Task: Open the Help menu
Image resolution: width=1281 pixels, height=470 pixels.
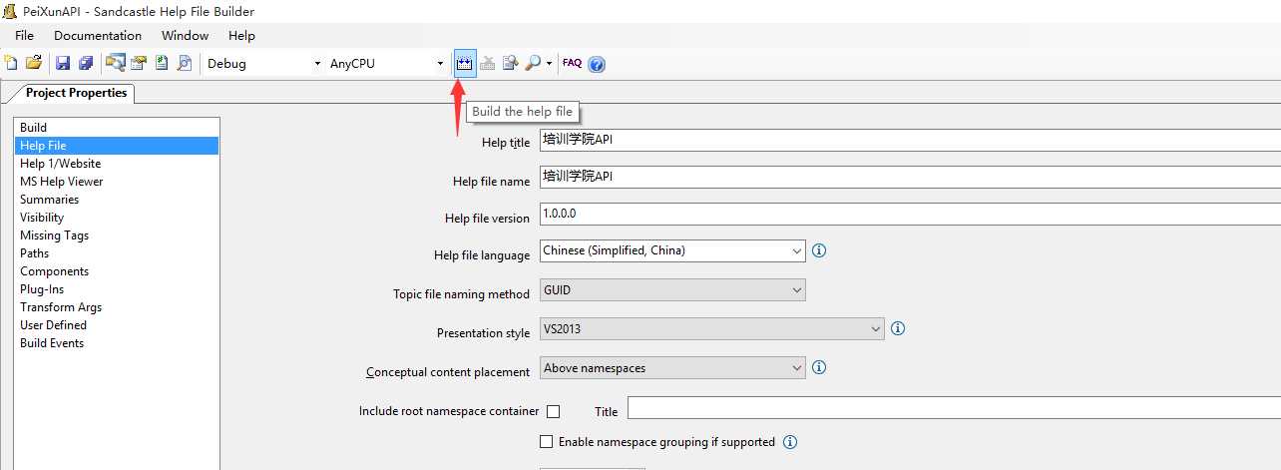Action: (x=242, y=35)
